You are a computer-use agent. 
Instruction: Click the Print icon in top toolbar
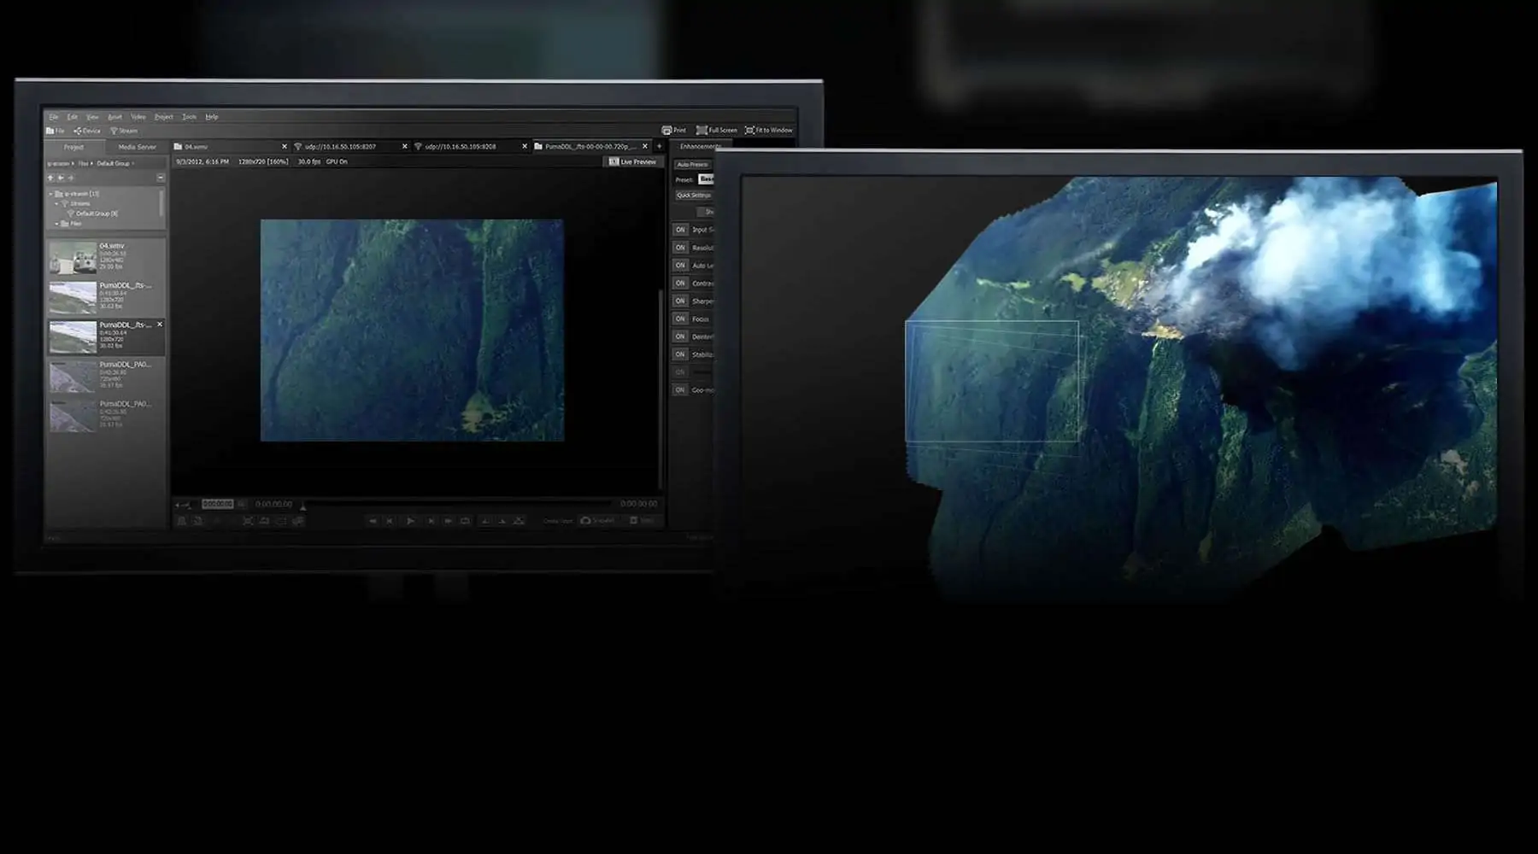[666, 131]
